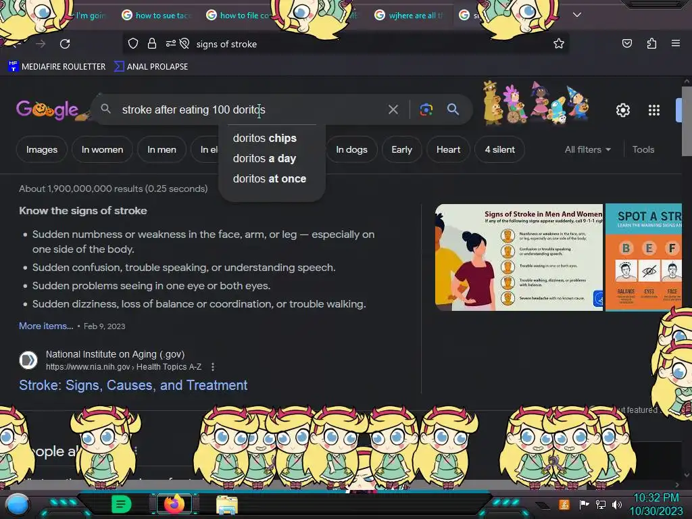Choose suggestion 'doritos a day'

click(x=264, y=158)
